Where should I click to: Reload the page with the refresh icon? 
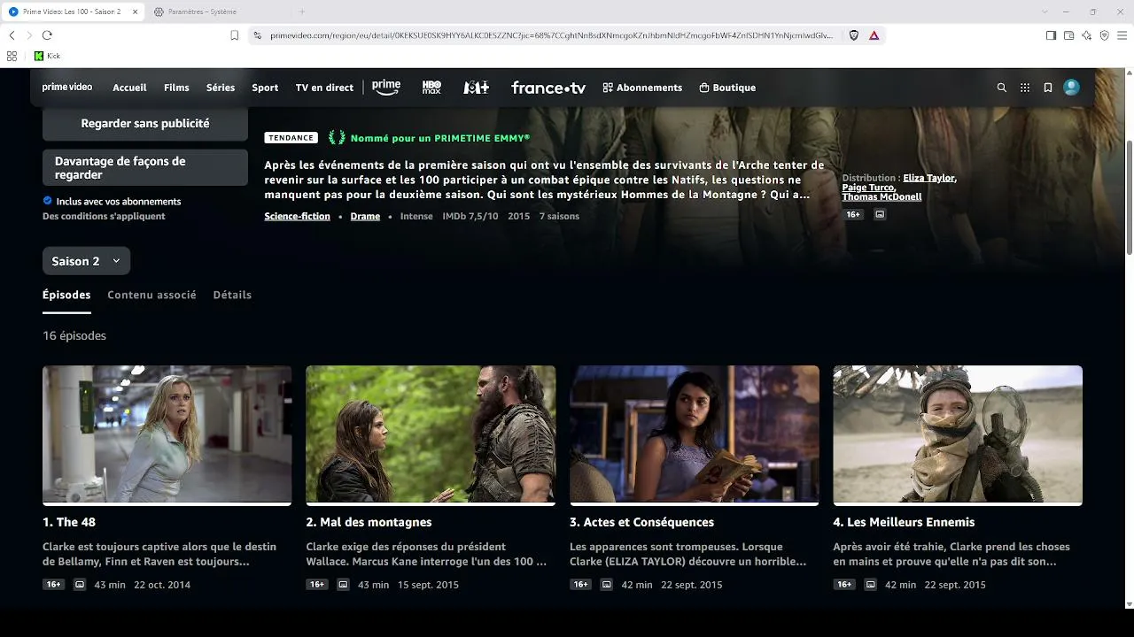(x=47, y=35)
